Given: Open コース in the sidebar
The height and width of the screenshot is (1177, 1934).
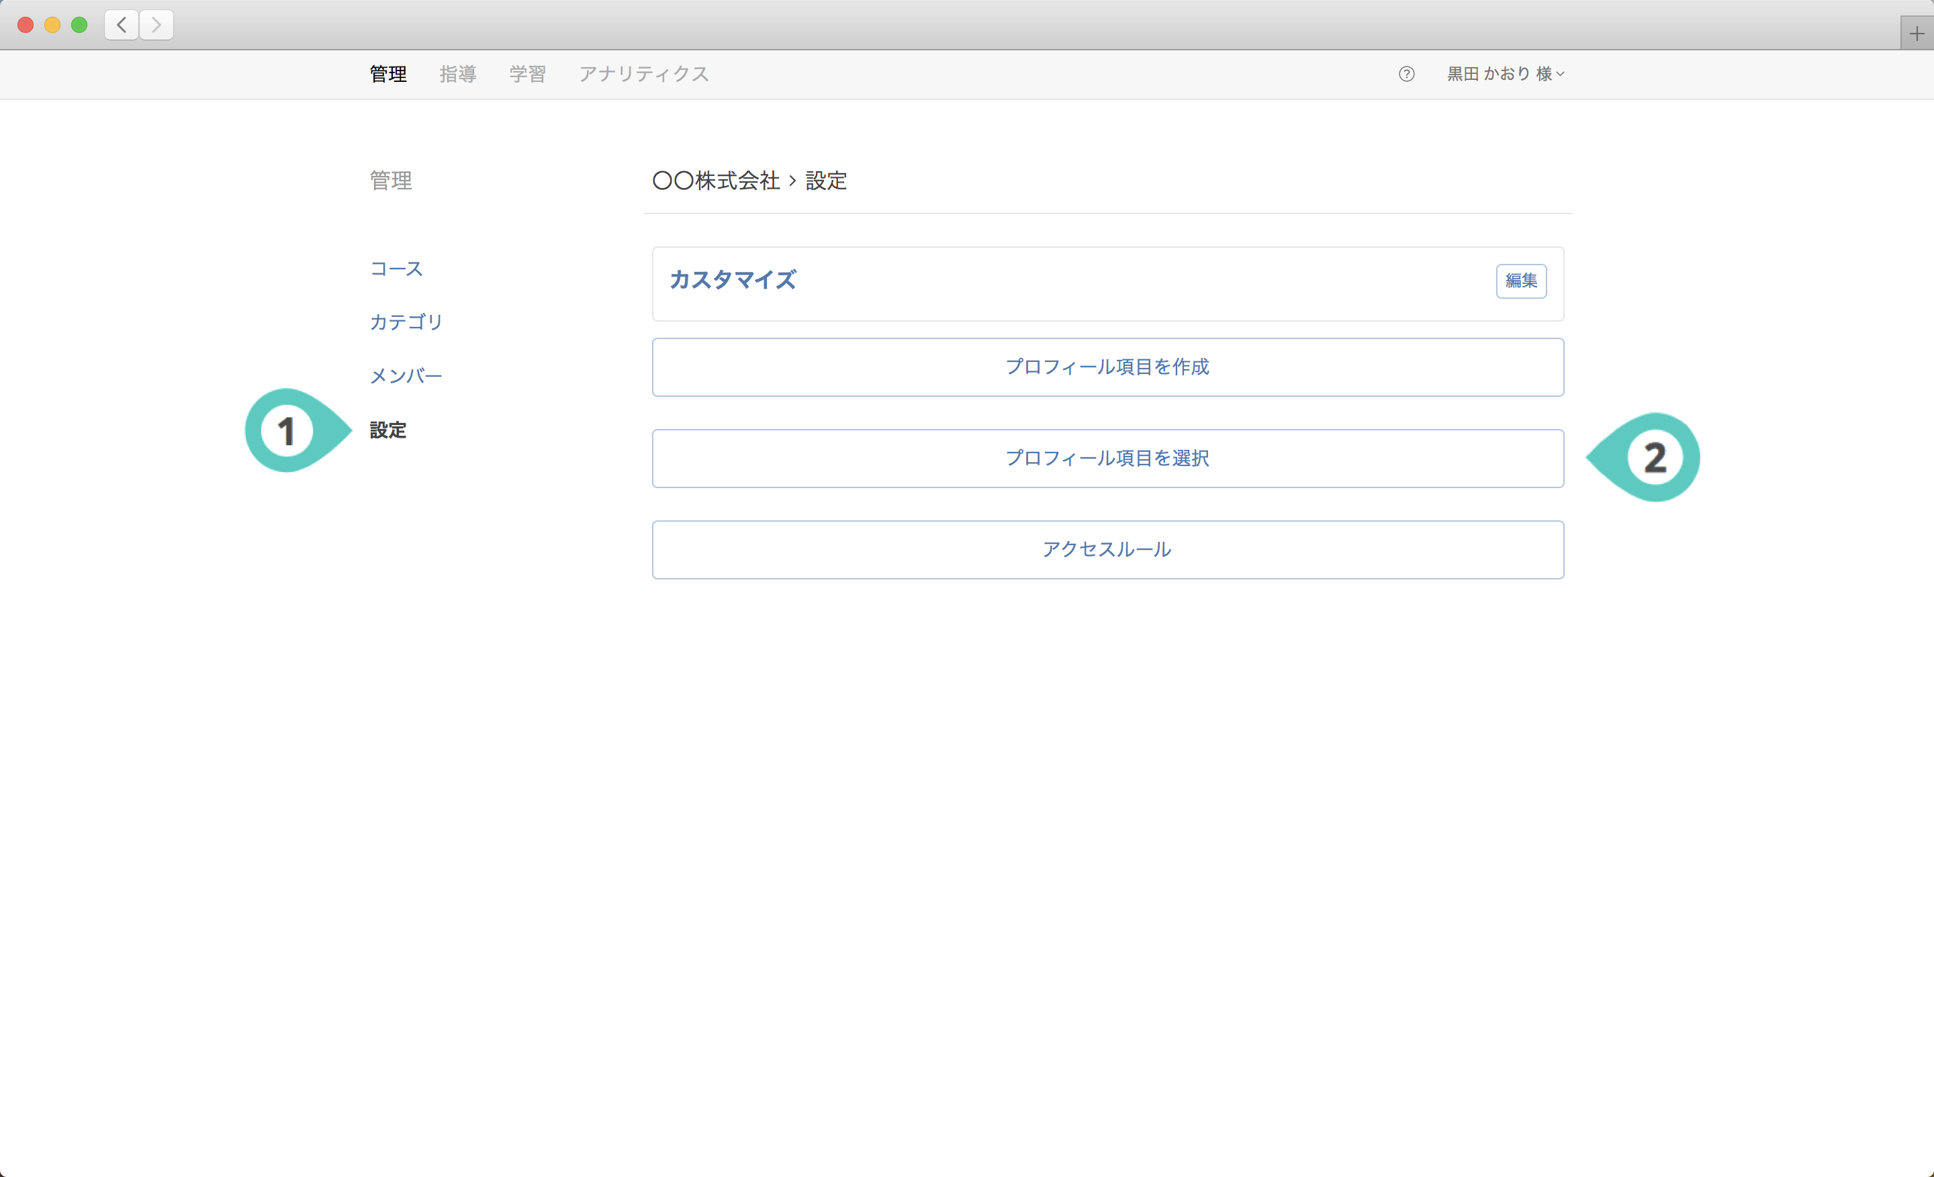Looking at the screenshot, I should point(396,269).
